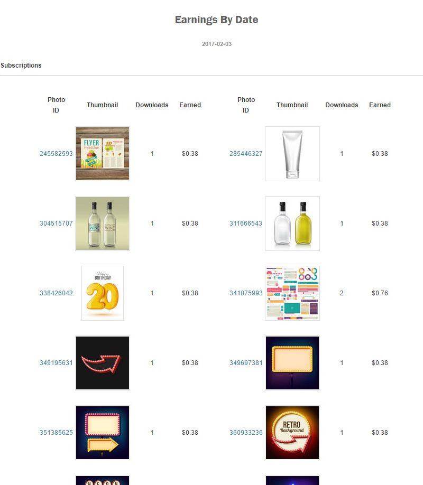This screenshot has height=485, width=423.
Task: Click the marquee sign with arrow thumbnail
Action: (103, 433)
